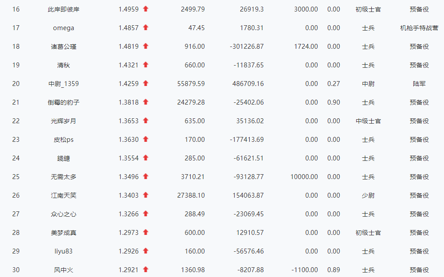
Task: Click the 陆军 group in row 20
Action: pyautogui.click(x=419, y=84)
